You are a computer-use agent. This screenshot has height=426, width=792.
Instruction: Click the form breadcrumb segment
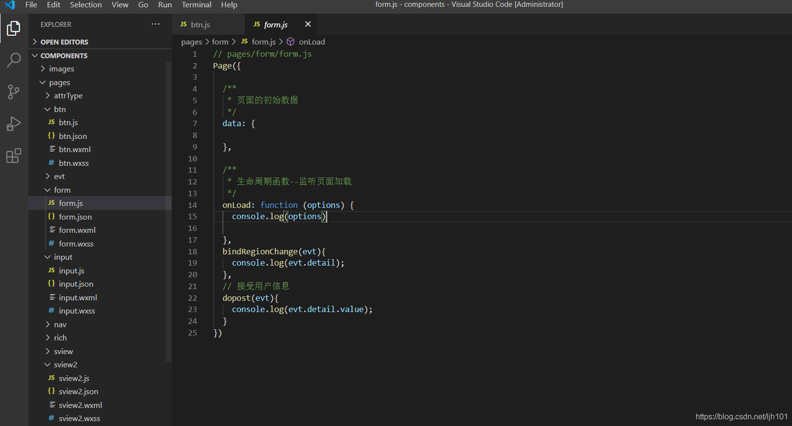point(220,42)
